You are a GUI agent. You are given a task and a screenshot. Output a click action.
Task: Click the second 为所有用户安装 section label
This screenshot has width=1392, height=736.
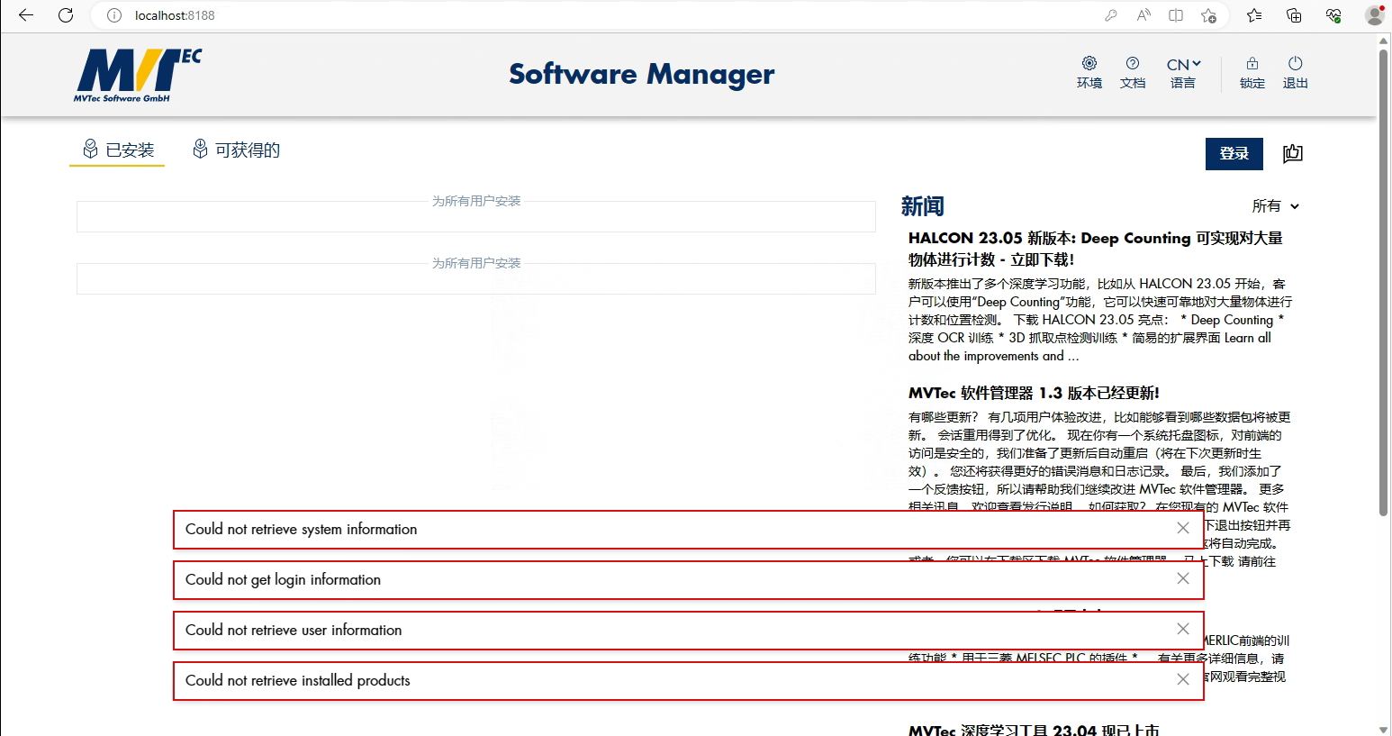pos(476,263)
